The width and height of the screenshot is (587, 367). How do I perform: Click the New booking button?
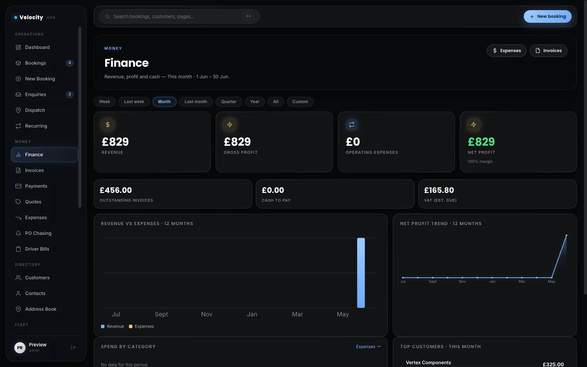(x=548, y=16)
